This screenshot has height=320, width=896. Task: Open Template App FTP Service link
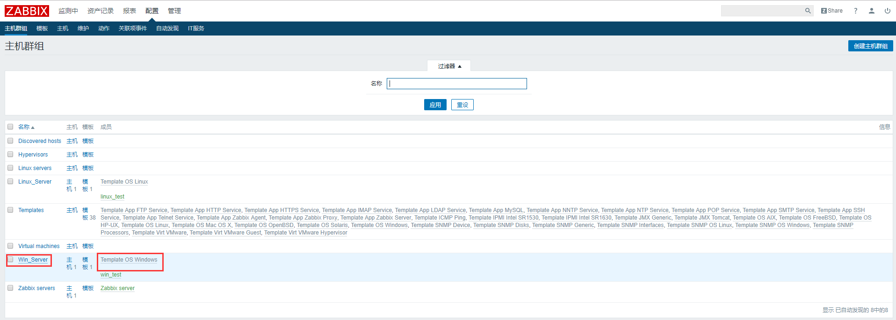pyautogui.click(x=134, y=210)
